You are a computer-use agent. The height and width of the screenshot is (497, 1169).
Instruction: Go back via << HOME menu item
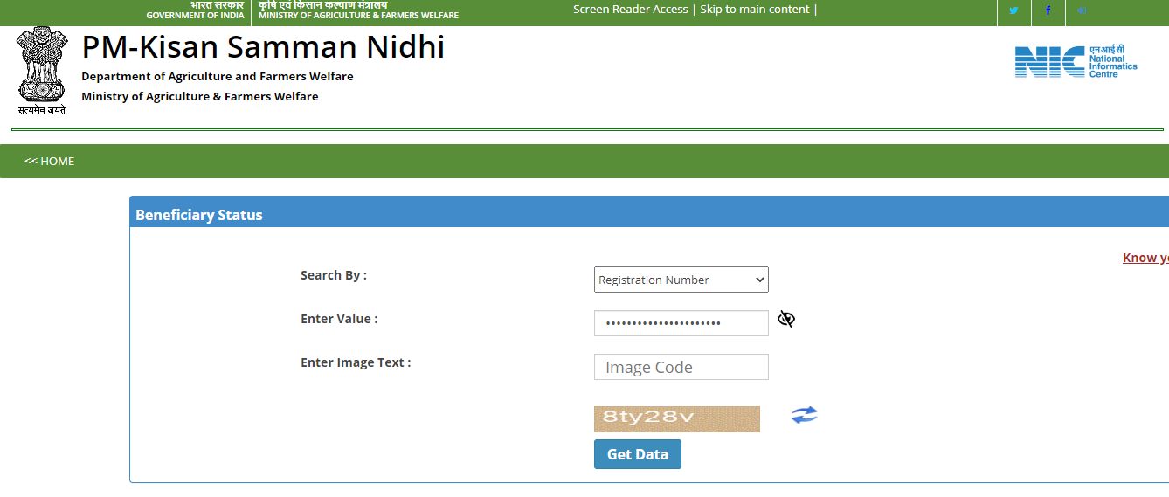[50, 162]
